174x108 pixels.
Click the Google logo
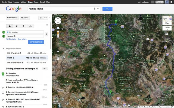[14, 9]
